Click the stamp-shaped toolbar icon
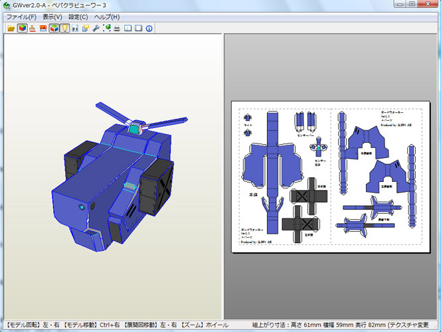The image size is (441, 332). pos(33,29)
